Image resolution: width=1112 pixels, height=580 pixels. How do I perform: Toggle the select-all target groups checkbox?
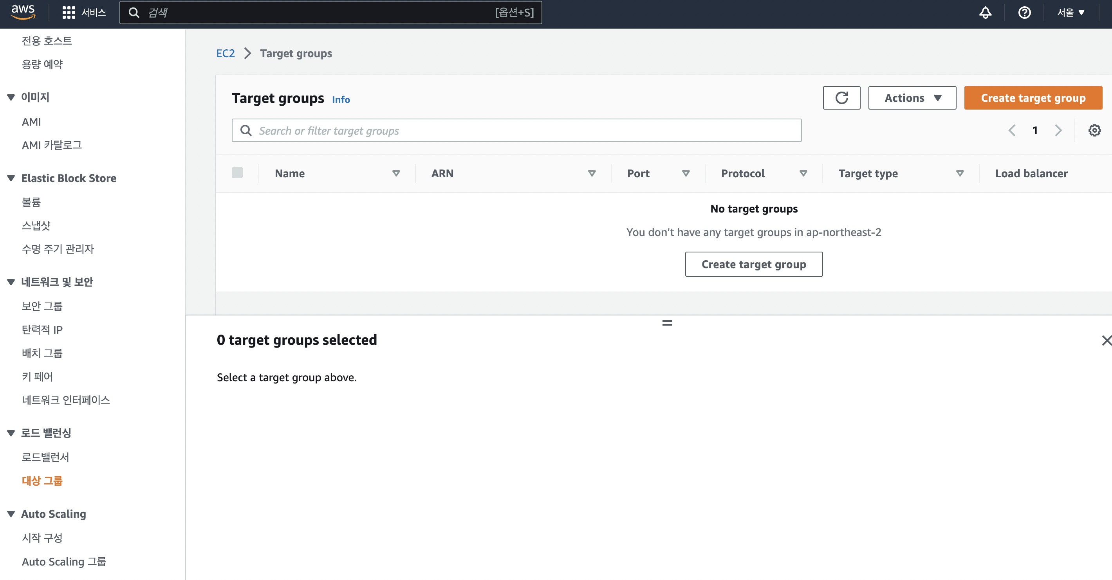point(237,173)
